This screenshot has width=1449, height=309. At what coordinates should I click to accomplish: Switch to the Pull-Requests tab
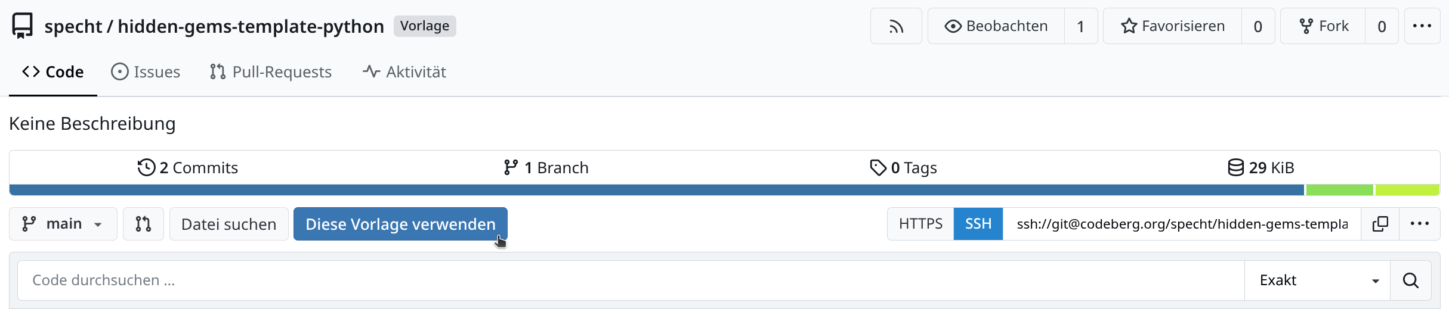click(271, 72)
